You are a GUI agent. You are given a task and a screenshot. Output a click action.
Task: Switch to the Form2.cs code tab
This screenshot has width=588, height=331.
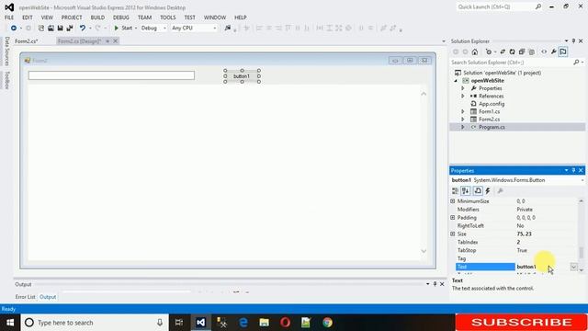[27, 41]
